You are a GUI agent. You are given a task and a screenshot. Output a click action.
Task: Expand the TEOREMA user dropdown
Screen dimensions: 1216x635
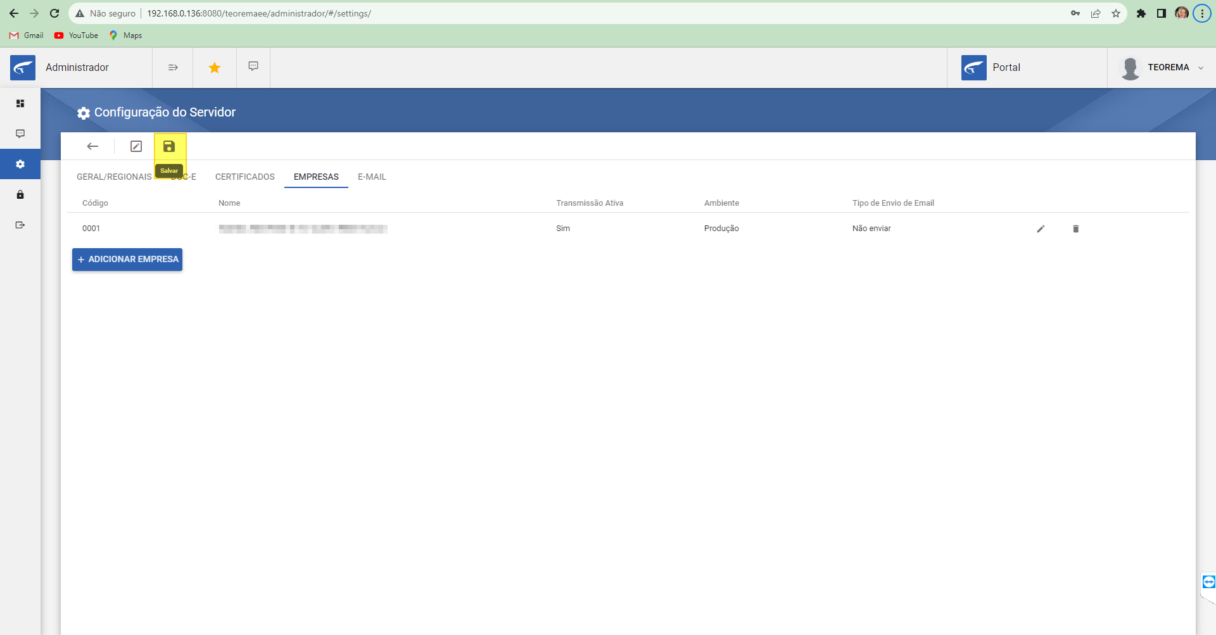coord(1201,68)
